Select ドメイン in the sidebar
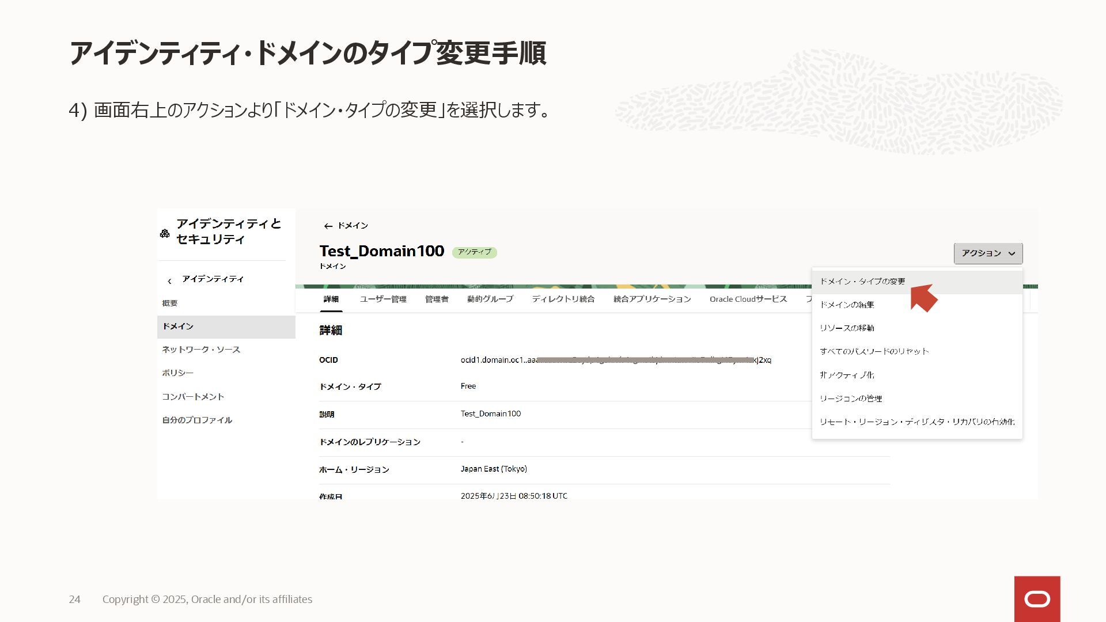 (x=226, y=327)
